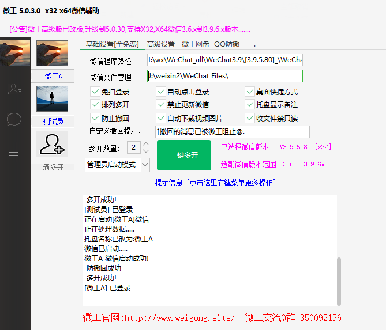Click the 自定义撤回提示 text field
The image size is (386, 330).
(233, 132)
